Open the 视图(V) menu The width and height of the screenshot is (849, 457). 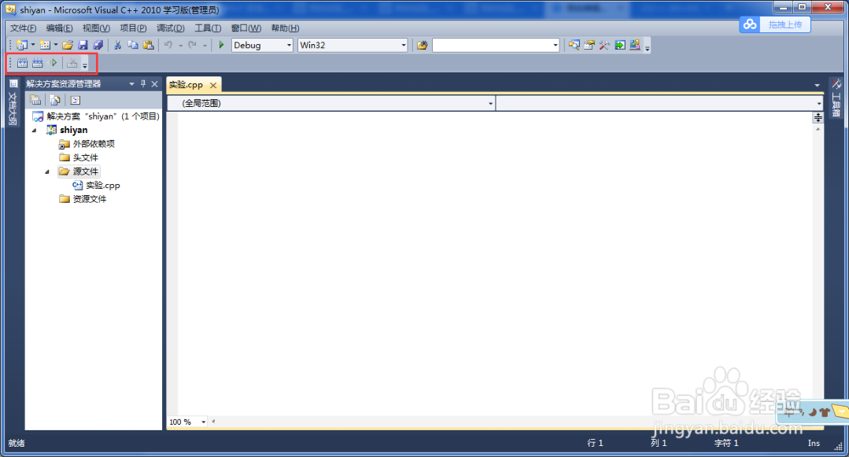coord(97,28)
